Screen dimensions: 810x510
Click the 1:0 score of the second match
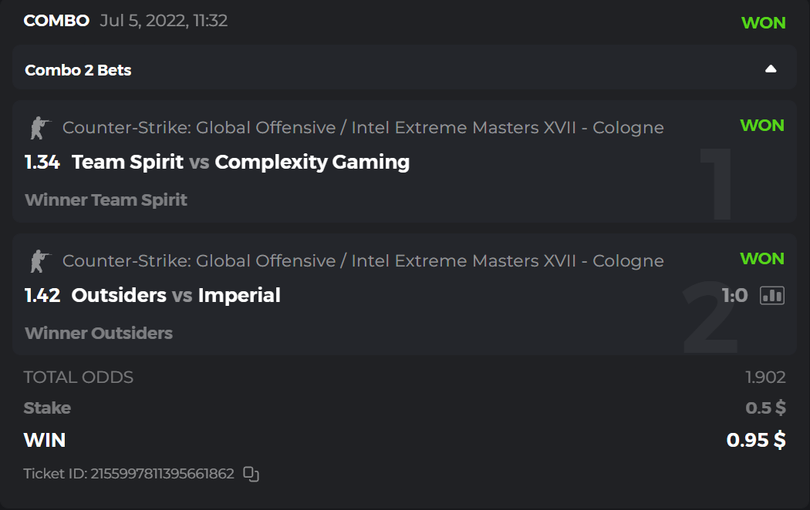(x=734, y=295)
